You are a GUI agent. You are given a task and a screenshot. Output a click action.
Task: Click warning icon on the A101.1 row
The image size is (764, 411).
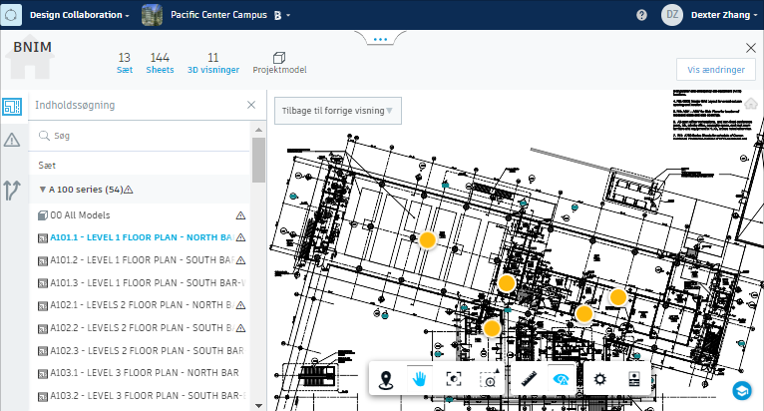(240, 237)
